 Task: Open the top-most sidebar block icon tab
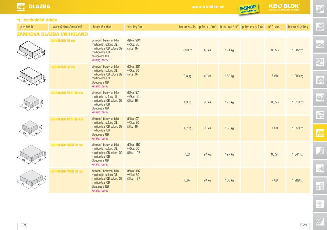point(320,8)
